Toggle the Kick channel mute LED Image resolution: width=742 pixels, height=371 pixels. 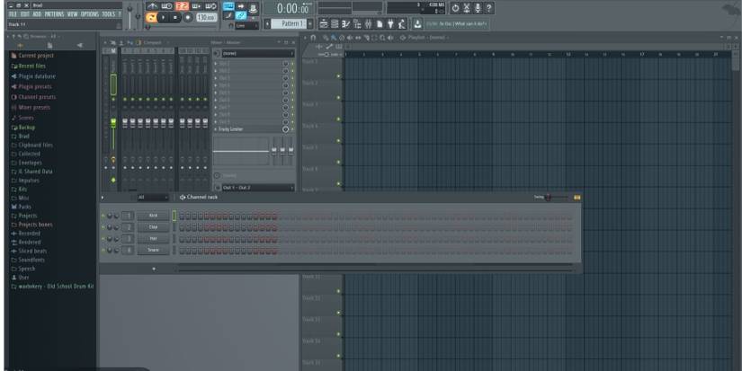click(103, 216)
